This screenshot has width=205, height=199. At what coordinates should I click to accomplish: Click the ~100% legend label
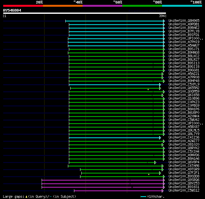[x=196, y=2]
